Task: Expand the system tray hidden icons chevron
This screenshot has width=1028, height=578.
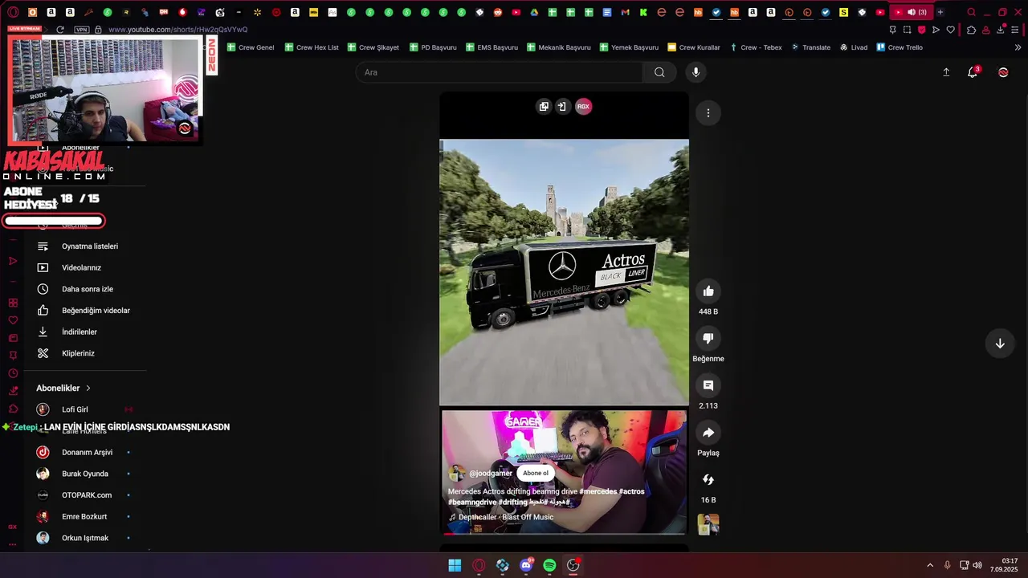Action: tap(930, 565)
